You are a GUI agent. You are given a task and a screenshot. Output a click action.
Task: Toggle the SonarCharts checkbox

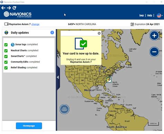coord(6,56)
